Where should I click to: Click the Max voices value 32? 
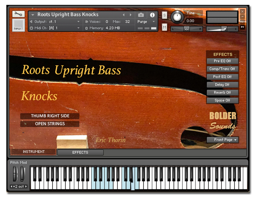127,22
